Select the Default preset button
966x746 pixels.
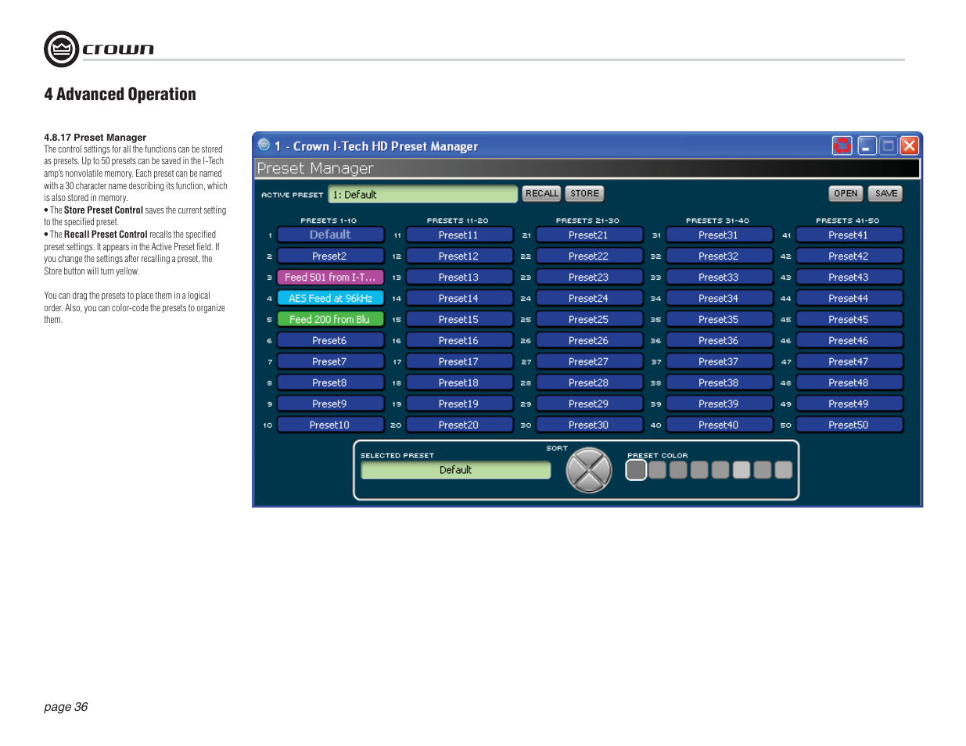(330, 235)
